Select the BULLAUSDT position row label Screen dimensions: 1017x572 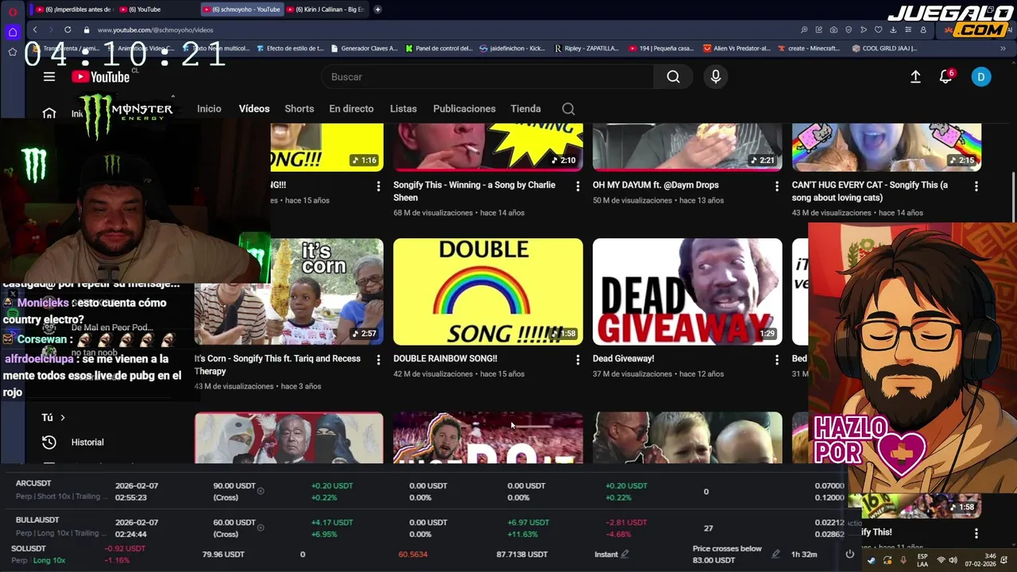point(37,520)
